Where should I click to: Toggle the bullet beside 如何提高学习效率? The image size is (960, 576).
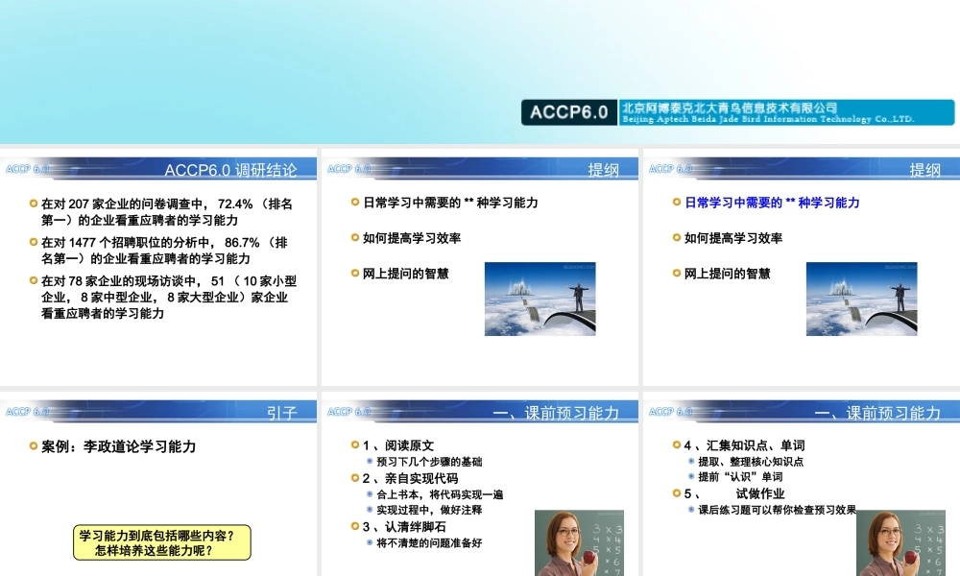pyautogui.click(x=353, y=238)
